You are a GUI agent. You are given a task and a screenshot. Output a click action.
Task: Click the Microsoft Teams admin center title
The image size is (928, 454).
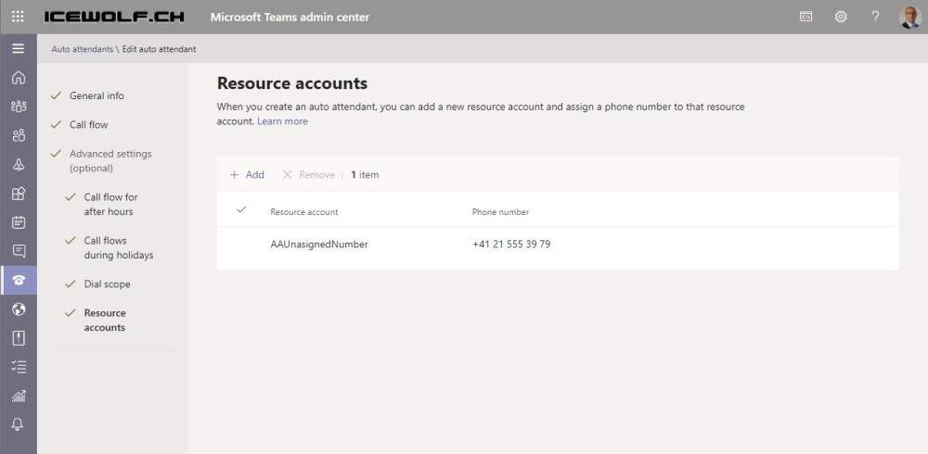tap(290, 18)
